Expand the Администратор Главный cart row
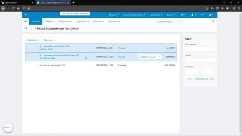The height and width of the screenshot is (136, 242). point(37,57)
